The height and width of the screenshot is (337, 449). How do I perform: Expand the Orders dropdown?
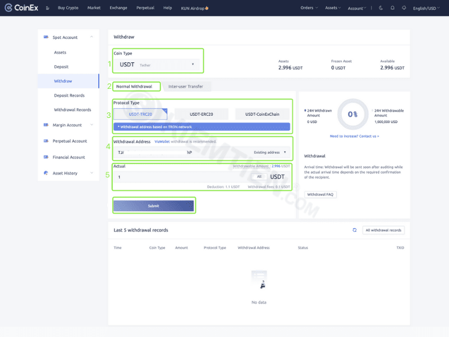pyautogui.click(x=309, y=8)
